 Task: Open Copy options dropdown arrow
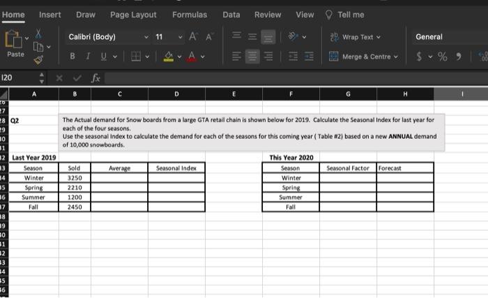pos(49,47)
